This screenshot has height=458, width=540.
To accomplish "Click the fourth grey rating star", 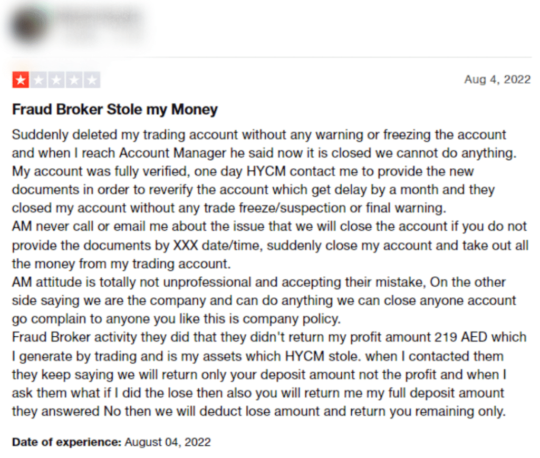I will pyautogui.click(x=74, y=81).
